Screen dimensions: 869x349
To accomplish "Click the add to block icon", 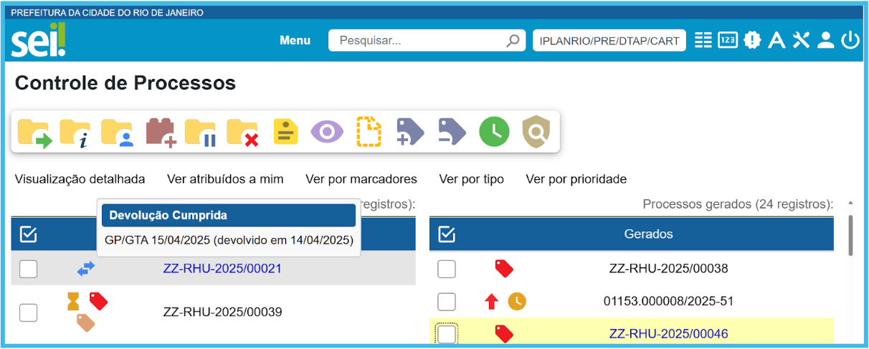I will click(161, 132).
